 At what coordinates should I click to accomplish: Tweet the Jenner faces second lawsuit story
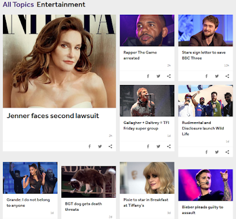(100, 146)
